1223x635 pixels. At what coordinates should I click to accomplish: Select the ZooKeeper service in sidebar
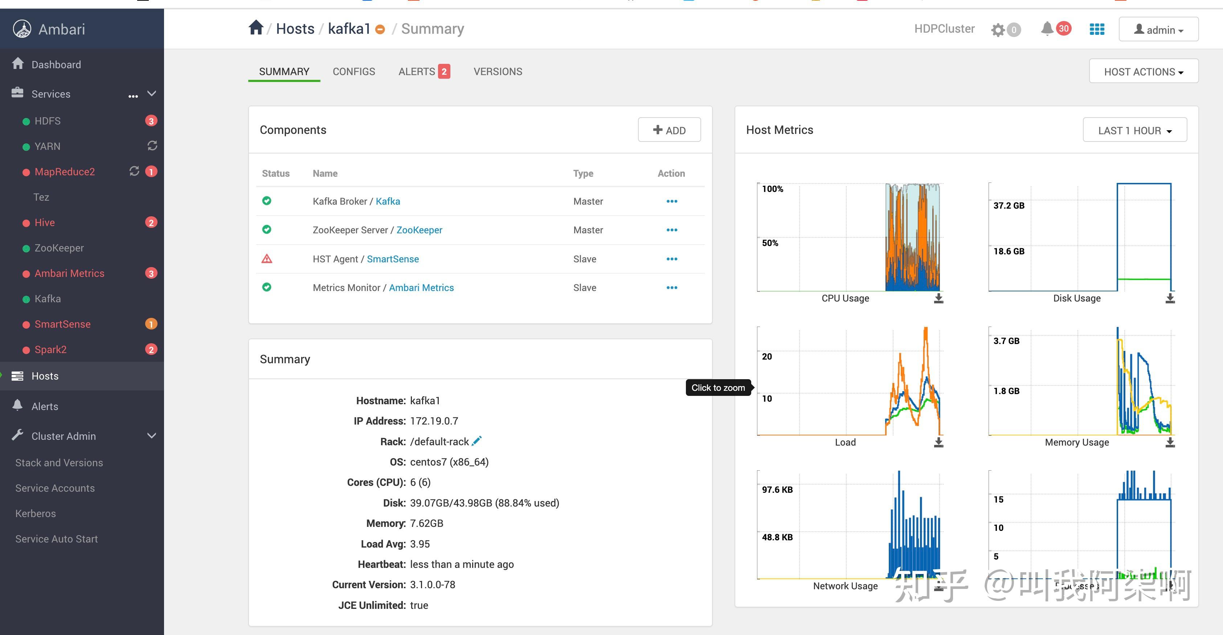click(x=59, y=248)
